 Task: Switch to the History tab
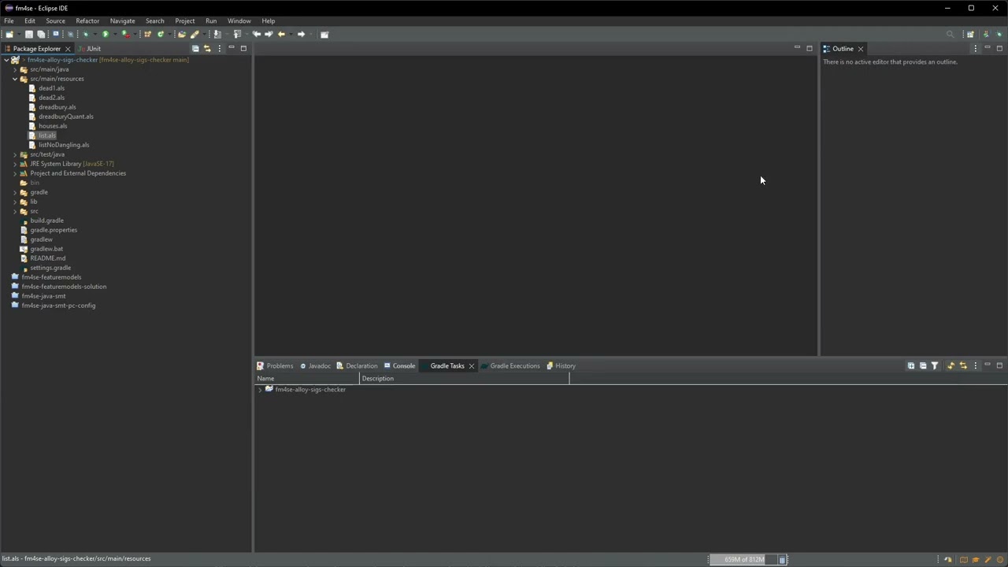click(x=561, y=365)
